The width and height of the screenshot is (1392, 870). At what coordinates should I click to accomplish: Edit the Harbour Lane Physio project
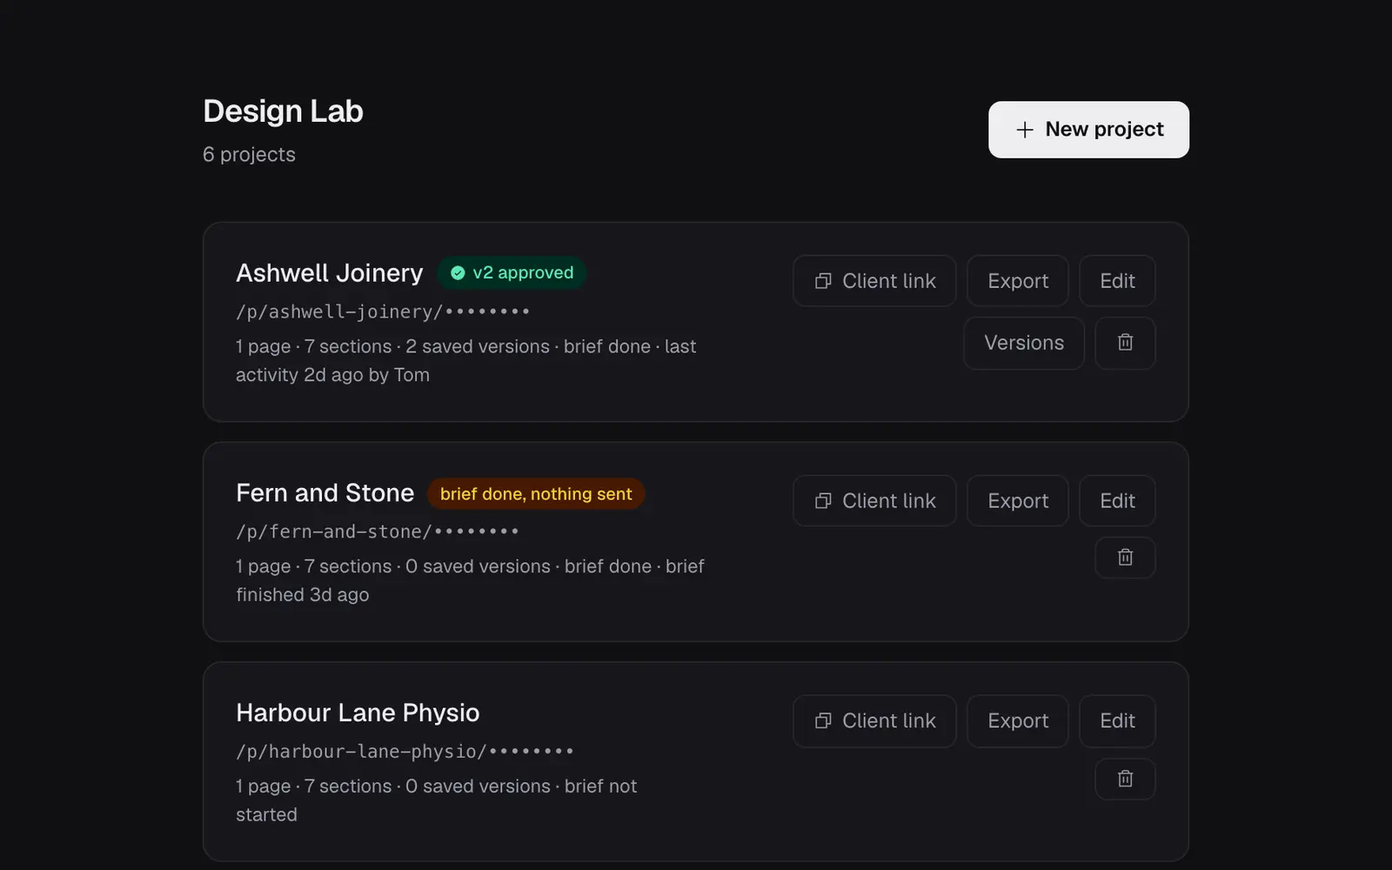pos(1117,721)
